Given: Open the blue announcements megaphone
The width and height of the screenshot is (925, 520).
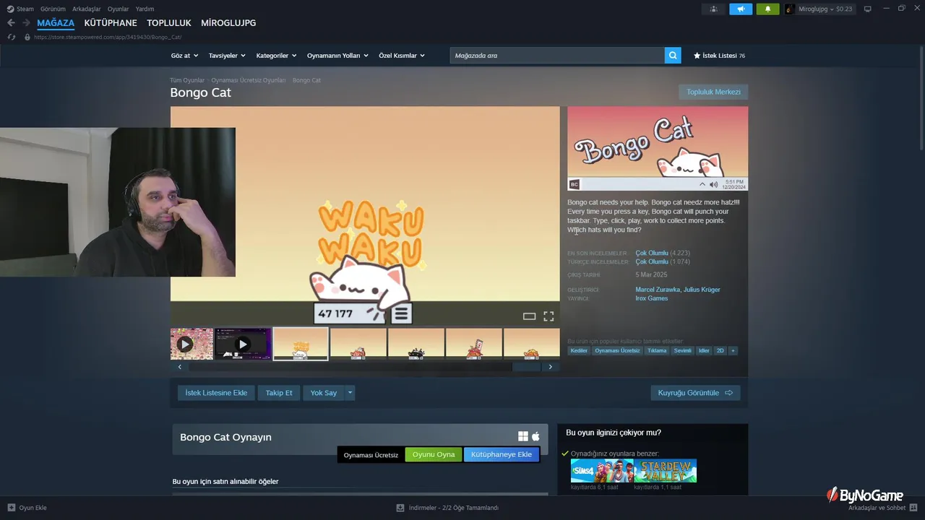Looking at the screenshot, I should point(741,9).
